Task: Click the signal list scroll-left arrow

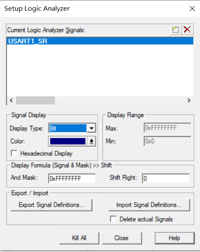Action: 11,101
